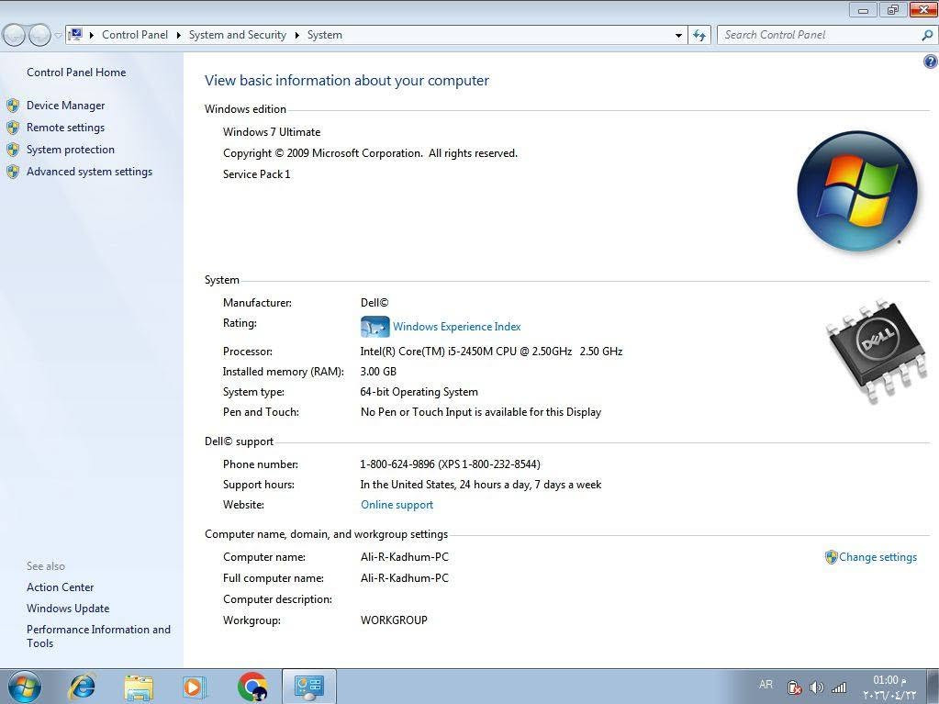Image resolution: width=939 pixels, height=704 pixels.
Task: Open address bar history dropdown
Action: [678, 35]
